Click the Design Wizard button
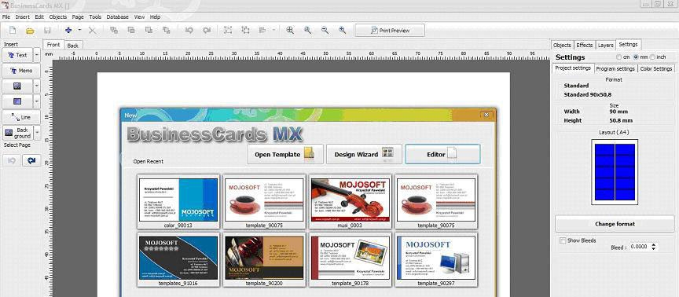Image resolution: width=679 pixels, height=297 pixels. click(x=364, y=154)
